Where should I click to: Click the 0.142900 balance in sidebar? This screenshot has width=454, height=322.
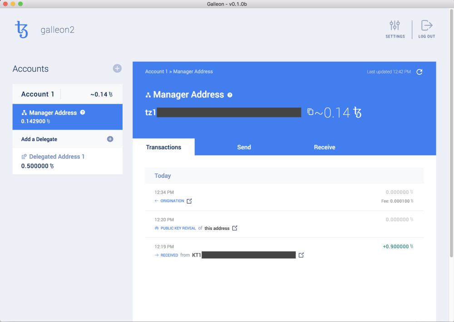pos(35,121)
